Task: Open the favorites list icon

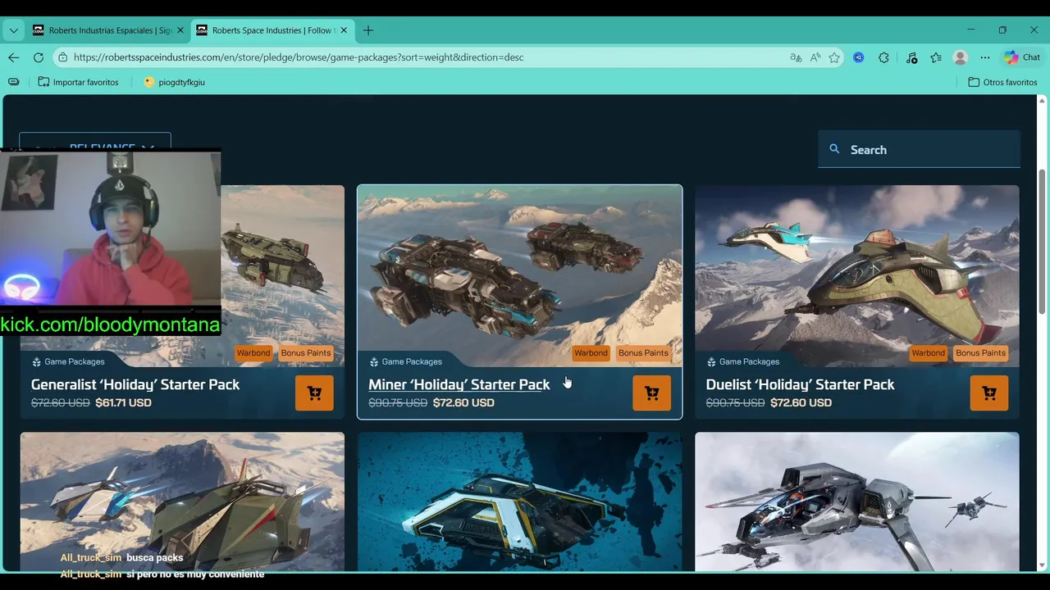Action: 936,57
